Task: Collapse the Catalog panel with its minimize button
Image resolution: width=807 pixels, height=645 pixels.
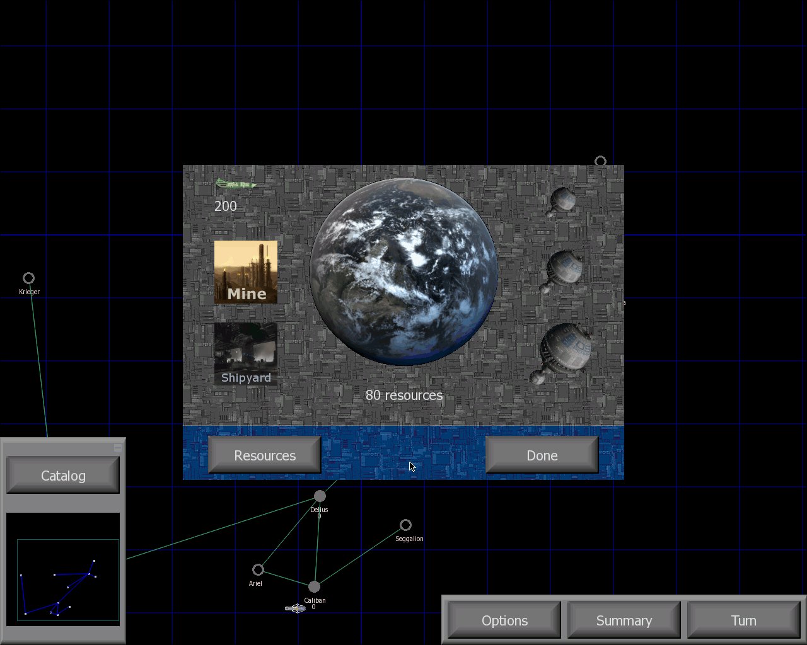Action: click(x=117, y=448)
